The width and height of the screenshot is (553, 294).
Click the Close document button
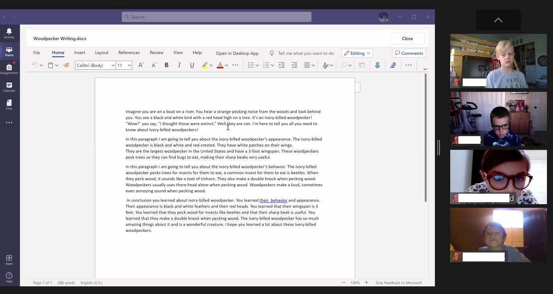(x=407, y=39)
